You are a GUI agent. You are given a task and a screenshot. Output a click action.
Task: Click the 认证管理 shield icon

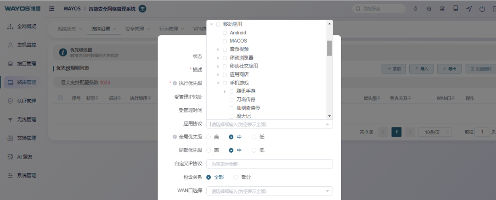pos(10,101)
